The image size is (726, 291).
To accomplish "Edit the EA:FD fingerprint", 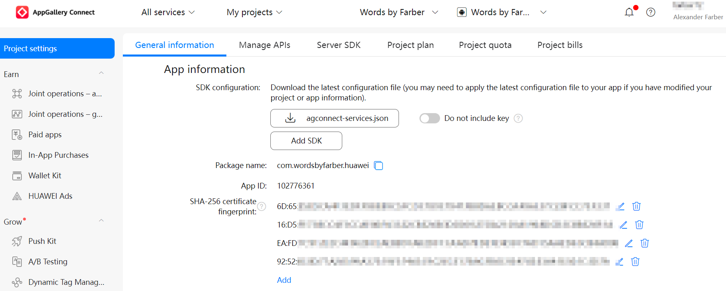I will (x=629, y=243).
